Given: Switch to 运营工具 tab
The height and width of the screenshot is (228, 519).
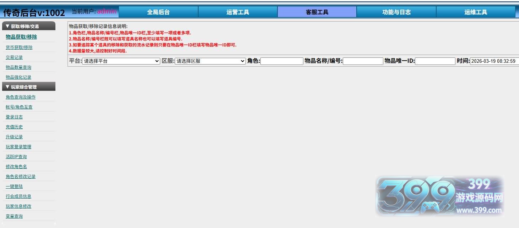Looking at the screenshot, I should pyautogui.click(x=238, y=12).
